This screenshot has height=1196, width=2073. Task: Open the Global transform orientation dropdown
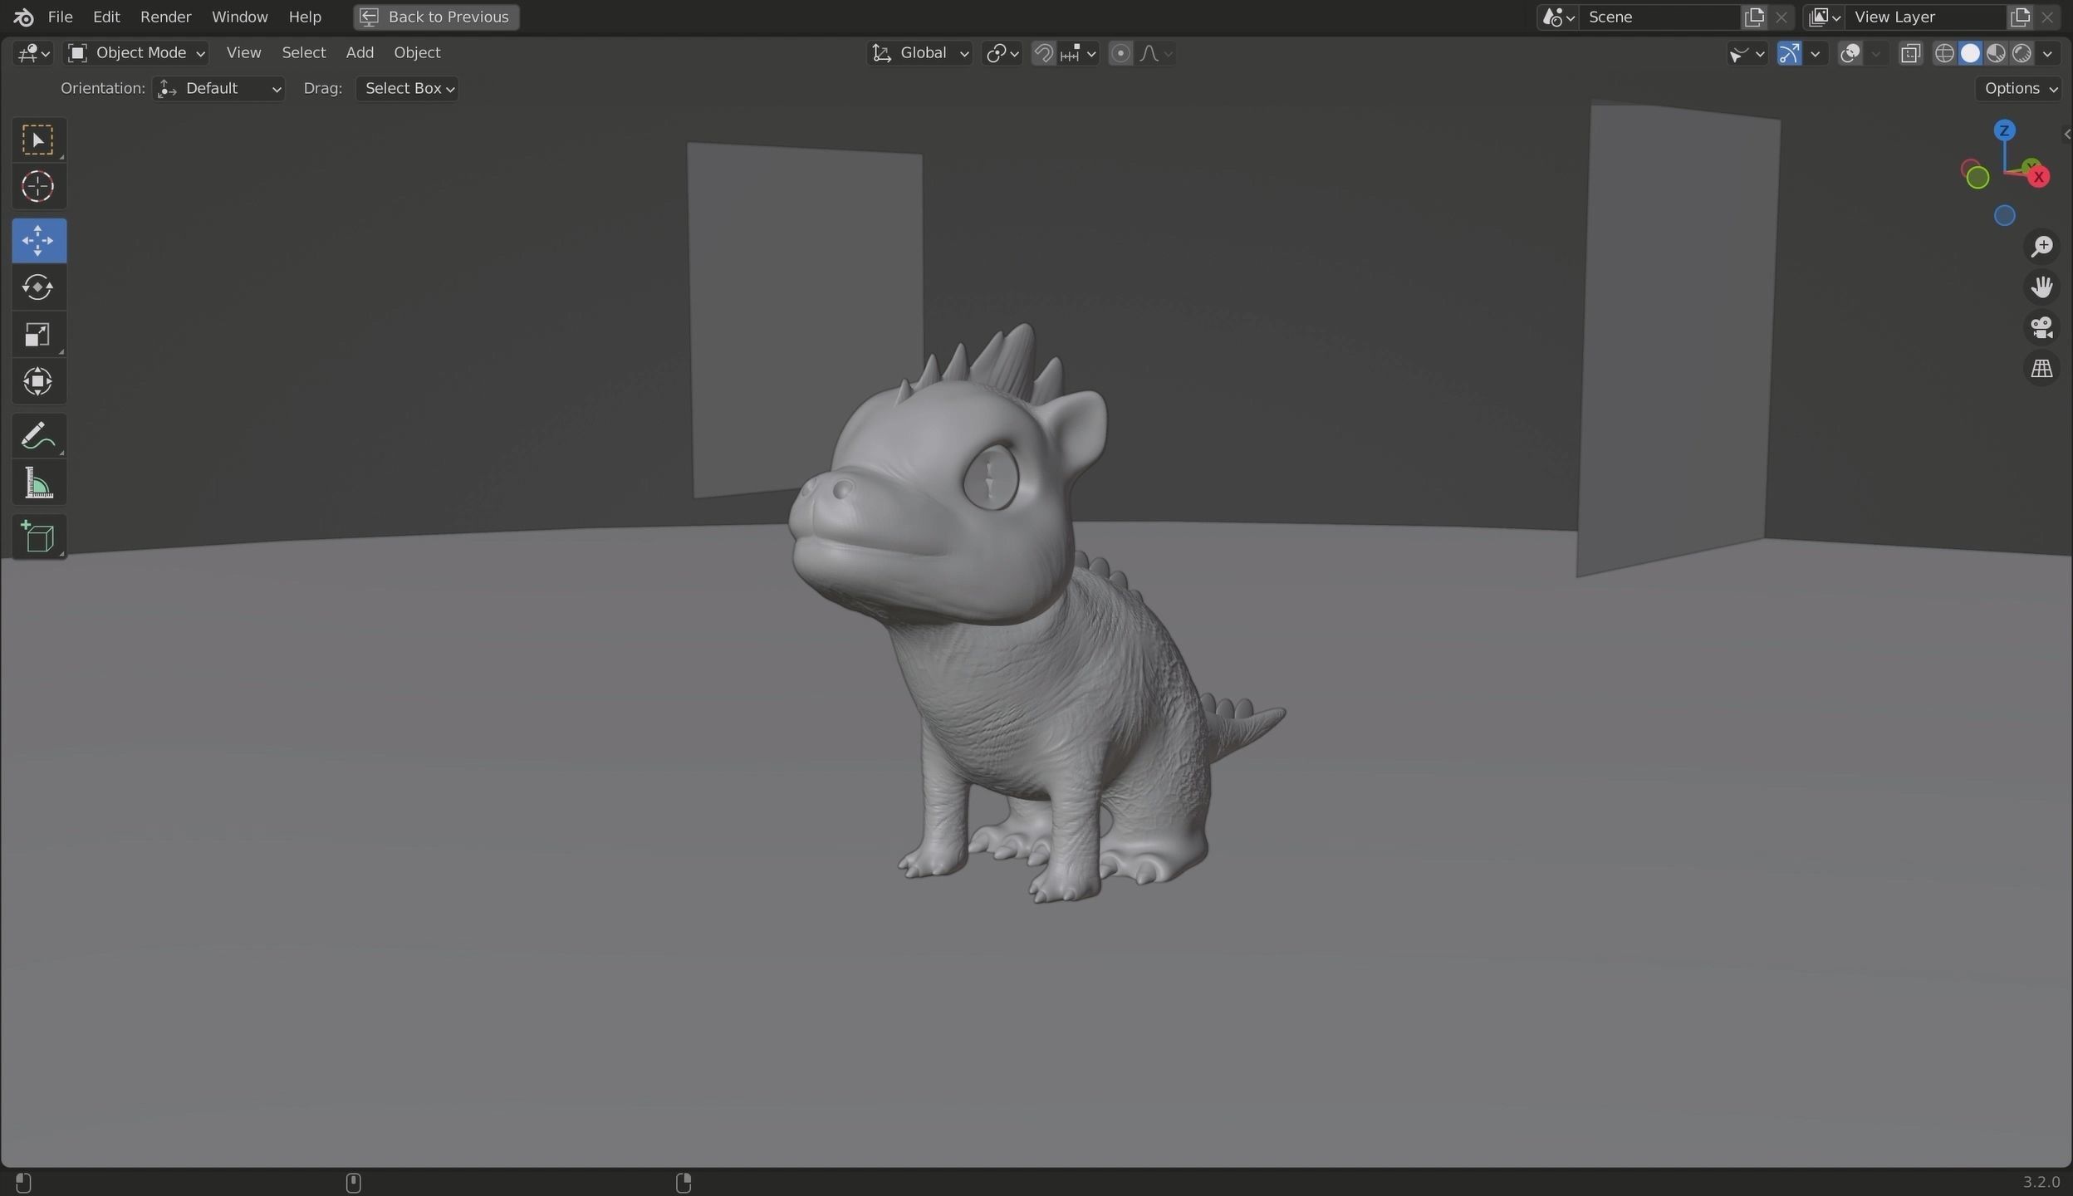(x=919, y=53)
